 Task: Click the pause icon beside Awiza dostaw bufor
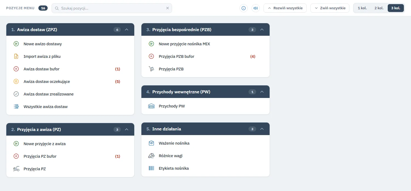point(16,69)
